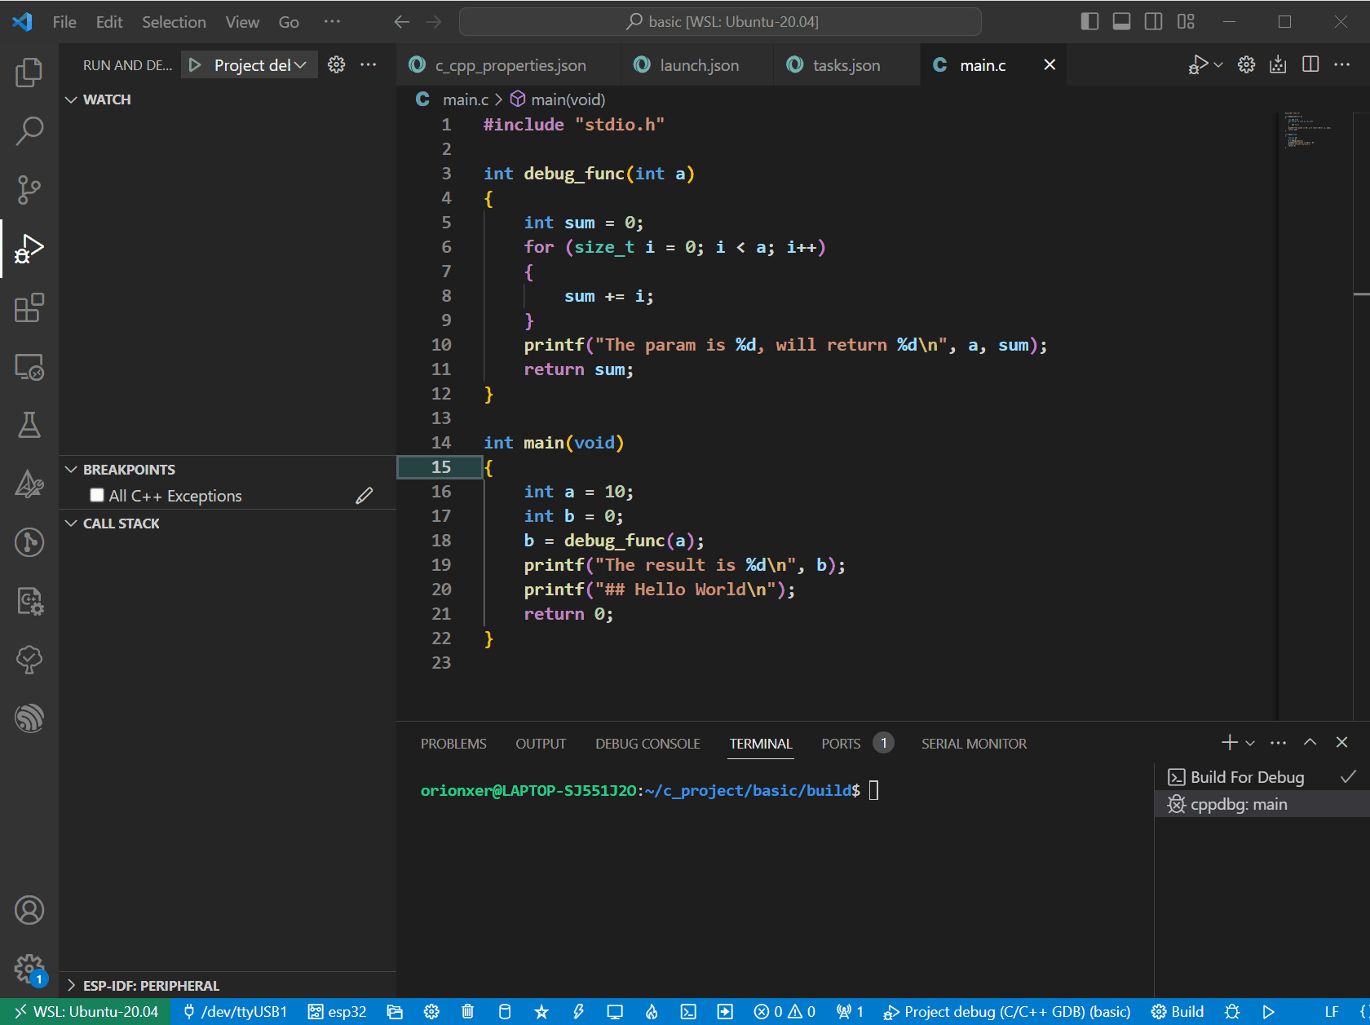Click the status bar star flash method icon
1370x1025 pixels.
coord(541,1012)
